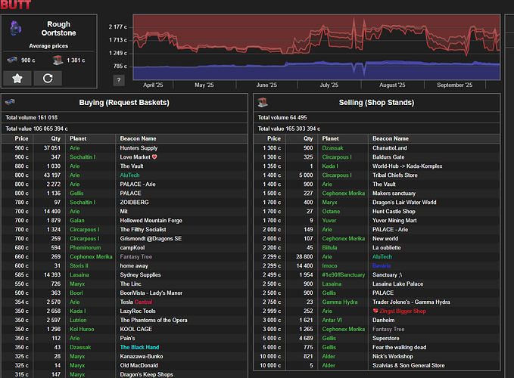Image resolution: width=514 pixels, height=378 pixels.
Task: Select planet Antar VI in Selling list
Action: (x=332, y=320)
